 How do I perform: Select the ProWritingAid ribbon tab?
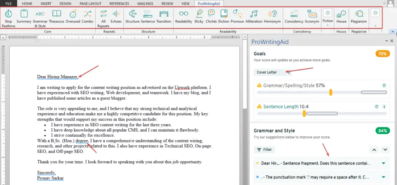[209, 3]
